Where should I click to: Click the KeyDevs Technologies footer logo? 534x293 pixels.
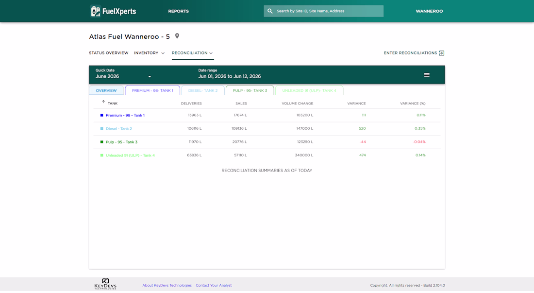(x=105, y=284)
